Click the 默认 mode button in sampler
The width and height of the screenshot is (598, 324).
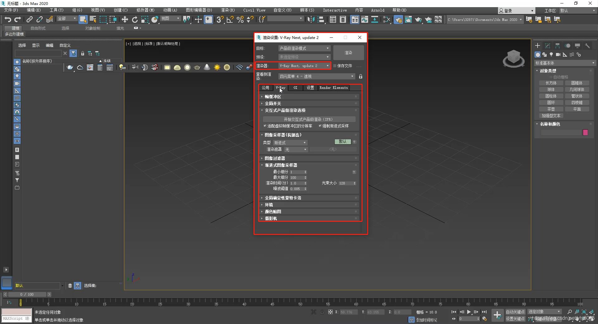click(343, 142)
